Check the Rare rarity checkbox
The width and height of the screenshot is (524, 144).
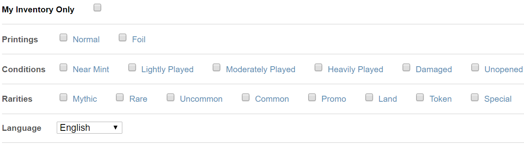(120, 97)
